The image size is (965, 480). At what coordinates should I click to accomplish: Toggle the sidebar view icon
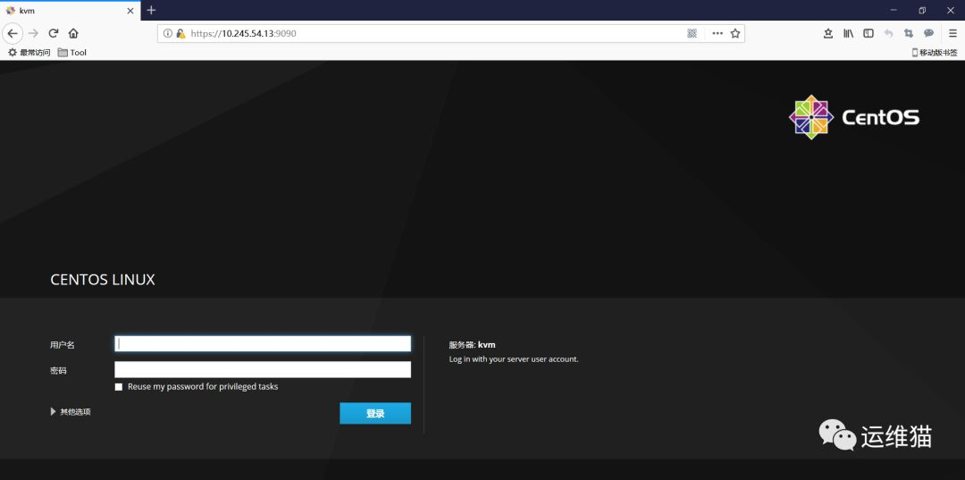[x=868, y=33]
